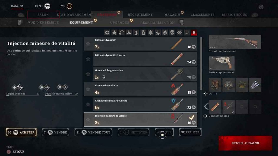Click the Acheter button
Screen dimensions: 278x156
(21, 132)
